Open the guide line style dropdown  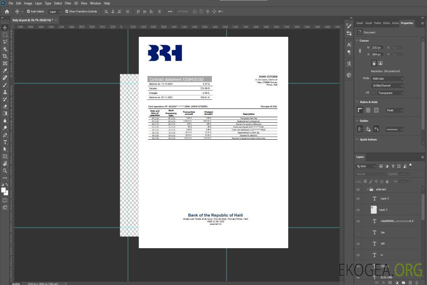(394, 129)
